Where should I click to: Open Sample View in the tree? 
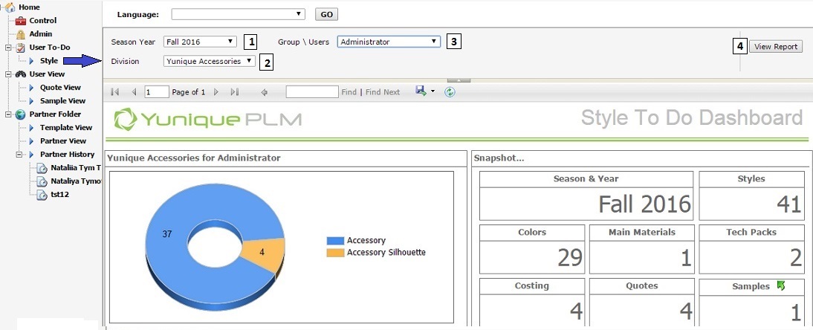(62, 101)
